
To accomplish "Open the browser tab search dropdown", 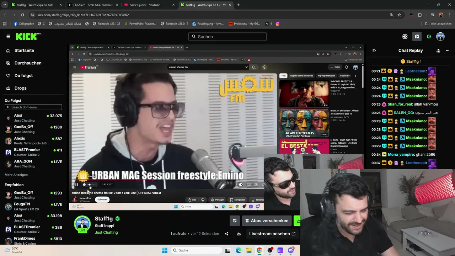I will coord(5,5).
